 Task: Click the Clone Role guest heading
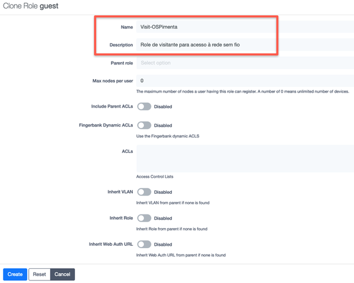[x=35, y=5]
